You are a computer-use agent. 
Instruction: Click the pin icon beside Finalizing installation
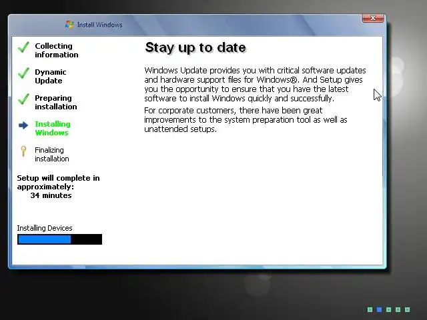click(x=23, y=151)
